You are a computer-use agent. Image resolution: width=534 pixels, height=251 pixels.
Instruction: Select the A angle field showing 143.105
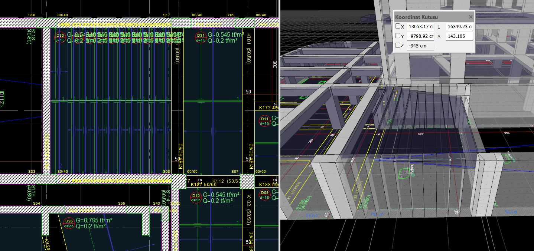coord(459,36)
